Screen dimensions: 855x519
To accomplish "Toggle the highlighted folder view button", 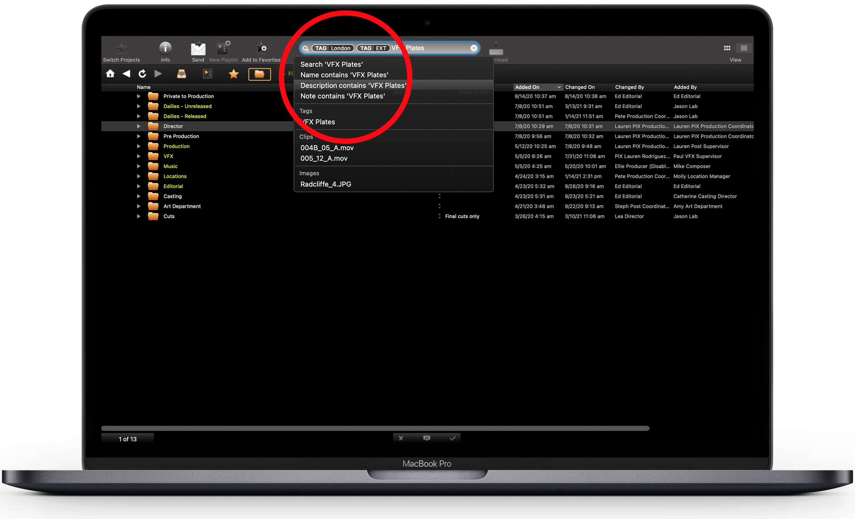I will click(x=259, y=74).
